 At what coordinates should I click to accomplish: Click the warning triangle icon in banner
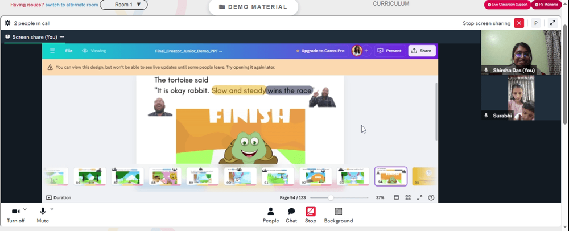pyautogui.click(x=50, y=67)
